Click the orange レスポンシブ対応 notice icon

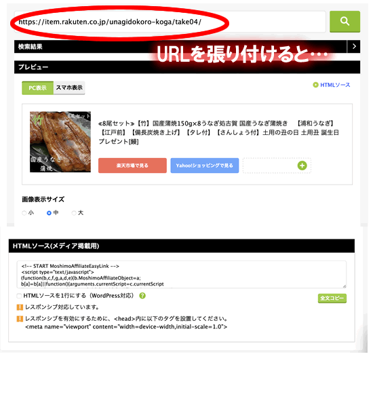click(20, 307)
